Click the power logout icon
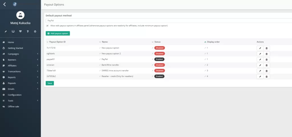 point(35,31)
